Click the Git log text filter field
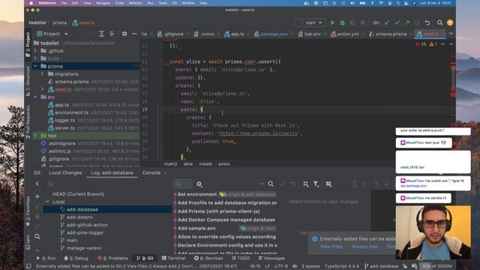The width and height of the screenshot is (480, 270). tap(183, 184)
